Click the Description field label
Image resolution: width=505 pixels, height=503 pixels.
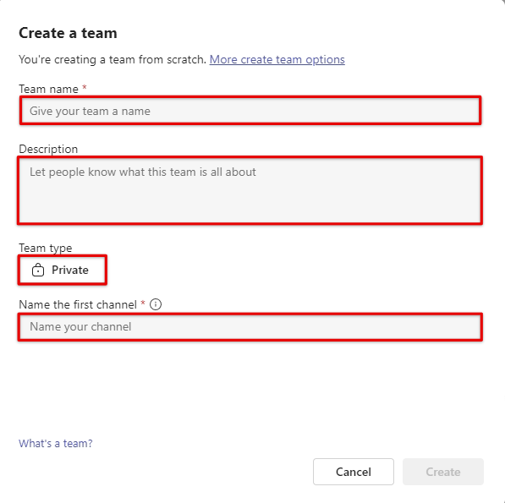48,149
